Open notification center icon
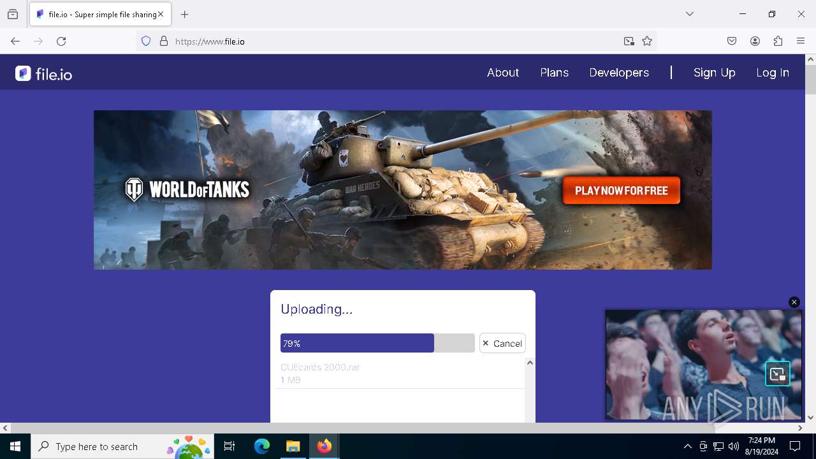This screenshot has height=459, width=816. pyautogui.click(x=795, y=446)
